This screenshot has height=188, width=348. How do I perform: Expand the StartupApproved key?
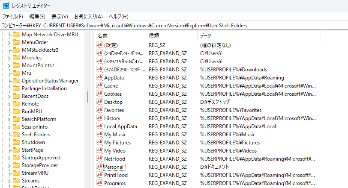tap(9, 158)
